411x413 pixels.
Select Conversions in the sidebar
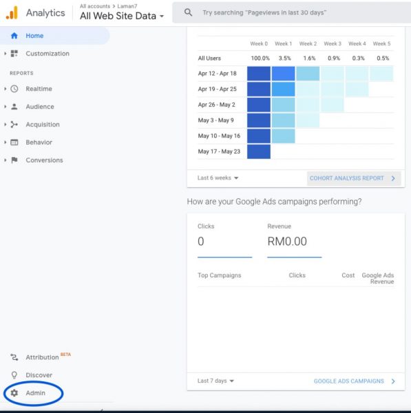pyautogui.click(x=44, y=160)
